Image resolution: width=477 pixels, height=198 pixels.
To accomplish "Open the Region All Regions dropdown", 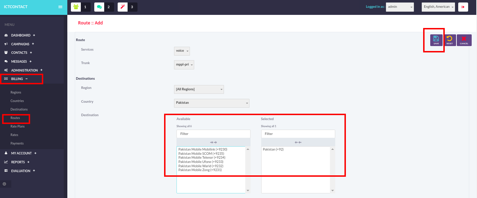I will pos(199,89).
